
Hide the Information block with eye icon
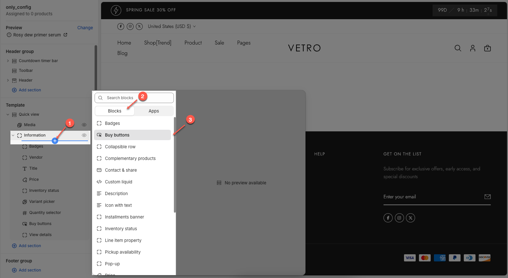click(x=84, y=135)
